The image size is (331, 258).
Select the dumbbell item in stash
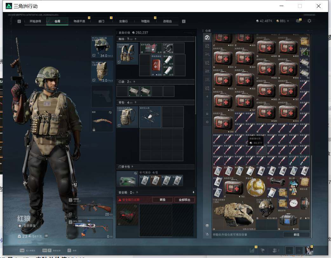tap(277, 182)
